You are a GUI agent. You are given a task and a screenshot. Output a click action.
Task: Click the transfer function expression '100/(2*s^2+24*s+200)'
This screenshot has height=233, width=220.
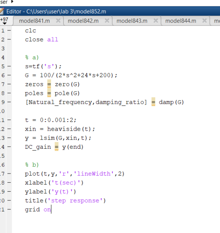click(x=77, y=75)
